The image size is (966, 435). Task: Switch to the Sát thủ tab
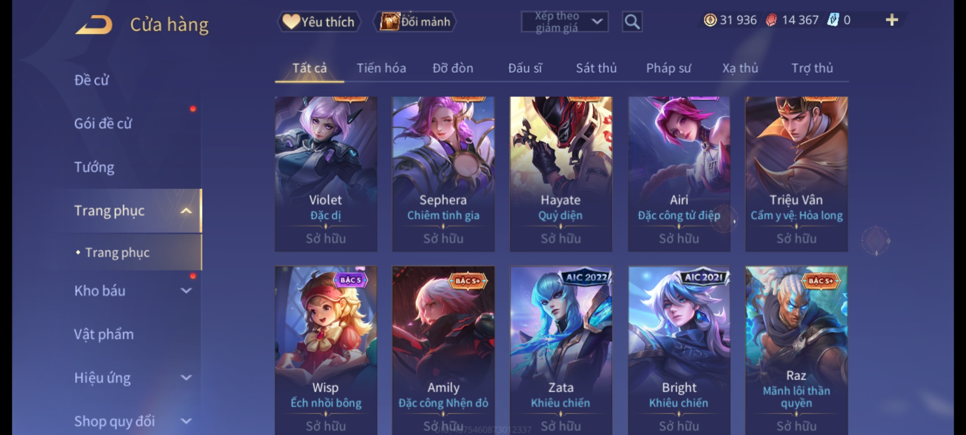596,68
